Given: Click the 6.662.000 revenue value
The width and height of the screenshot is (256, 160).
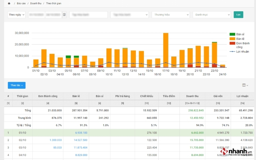Looking at the screenshot, I should (x=197, y=133).
